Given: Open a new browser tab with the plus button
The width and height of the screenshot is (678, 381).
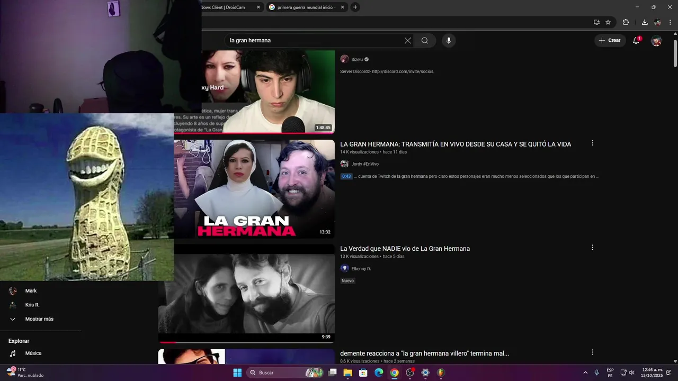Looking at the screenshot, I should click(x=355, y=7).
